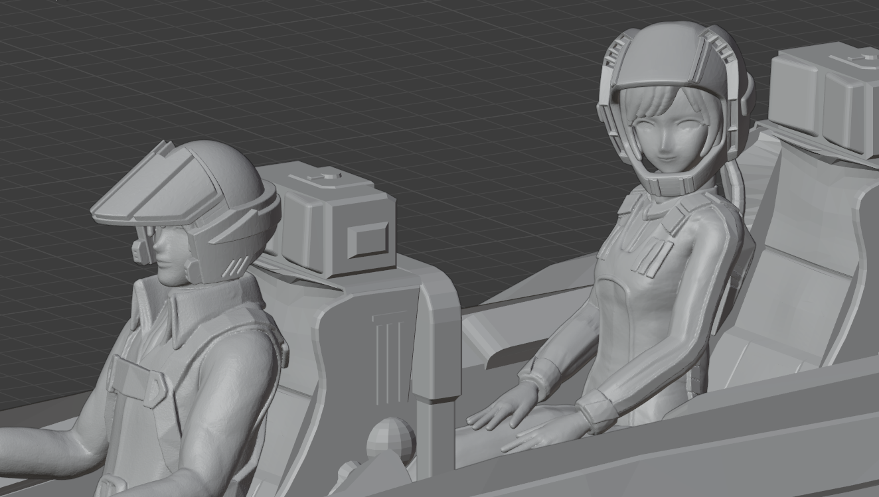Select the right pilot's chest badge stripes
Viewport: 879px width, 497px height.
pos(652,256)
